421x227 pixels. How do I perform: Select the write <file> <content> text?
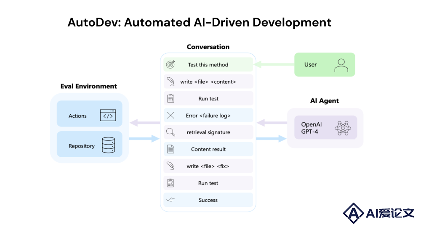pos(208,82)
